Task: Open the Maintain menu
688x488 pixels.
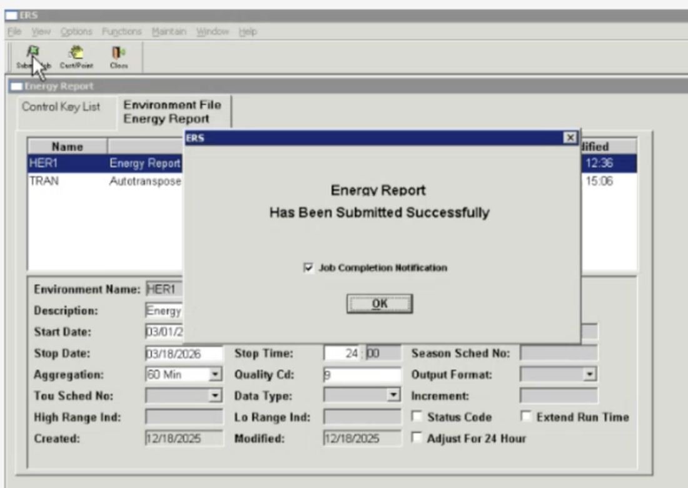Action: [169, 32]
